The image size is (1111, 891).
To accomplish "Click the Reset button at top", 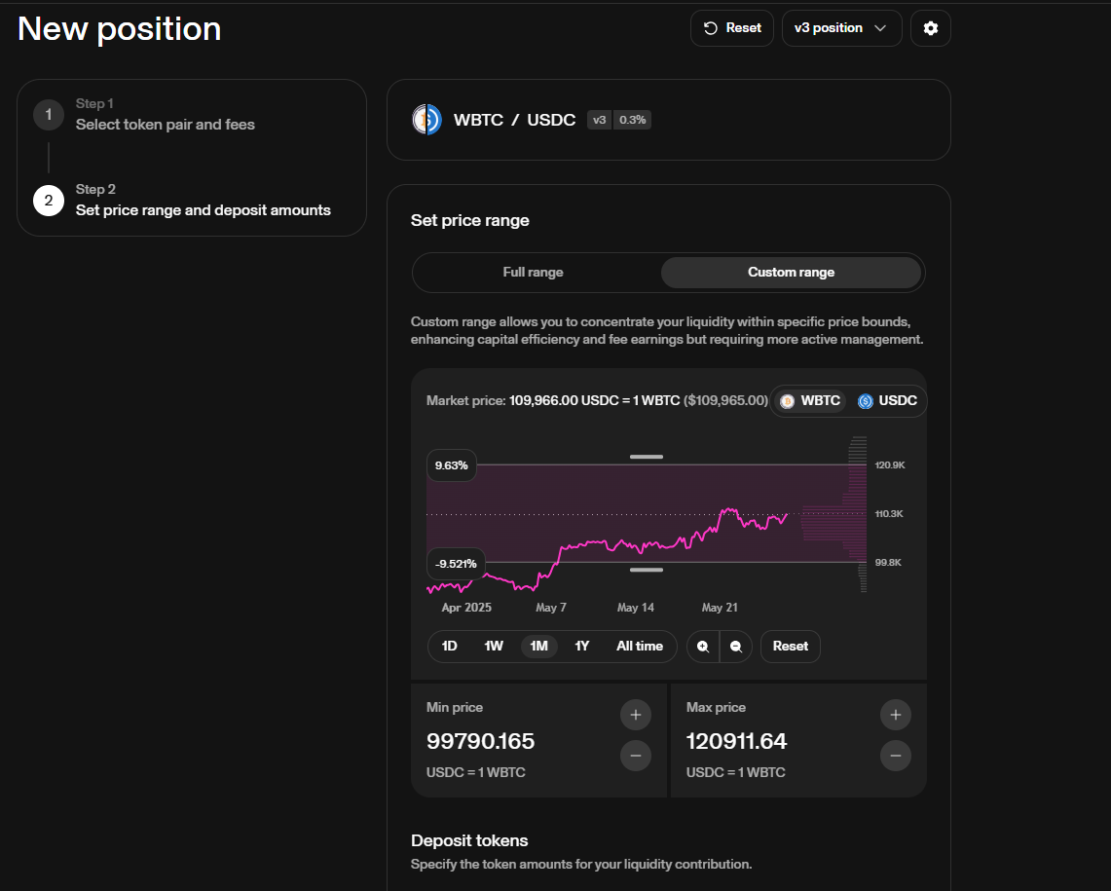I will pos(732,28).
